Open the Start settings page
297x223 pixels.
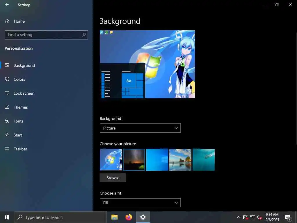[x=46, y=135]
